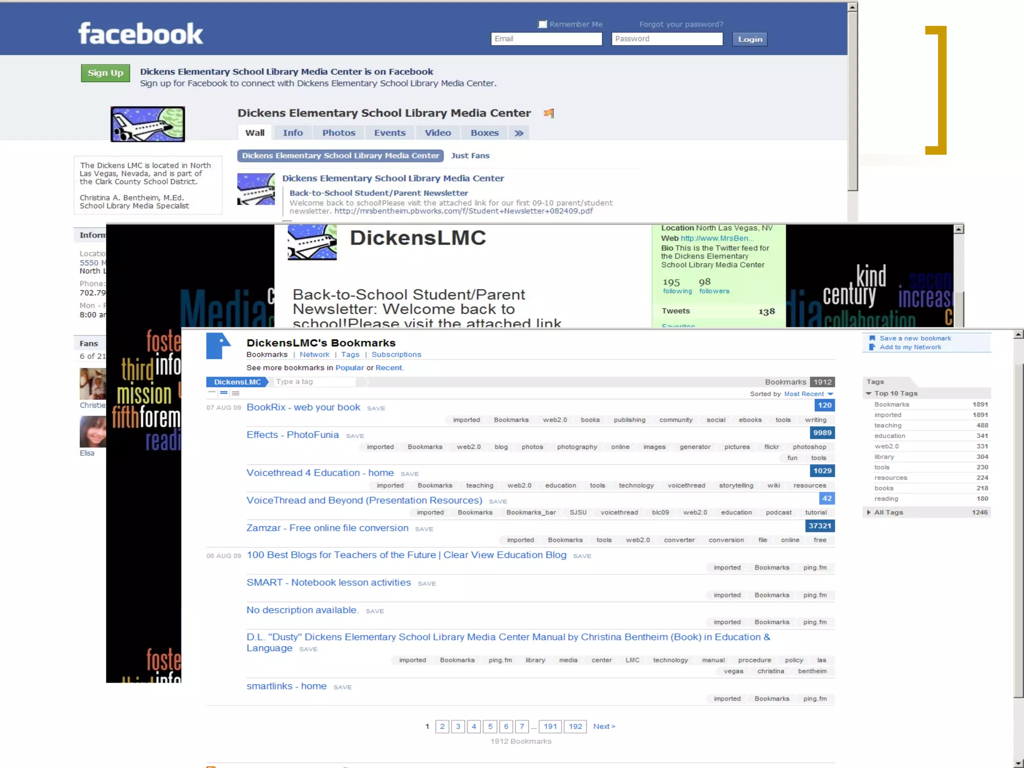
Task: Switch to the Photos tab
Action: pyautogui.click(x=338, y=133)
